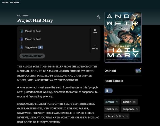Open the thriller subject tag
Viewport: 160px width, 126px height.
112,109
